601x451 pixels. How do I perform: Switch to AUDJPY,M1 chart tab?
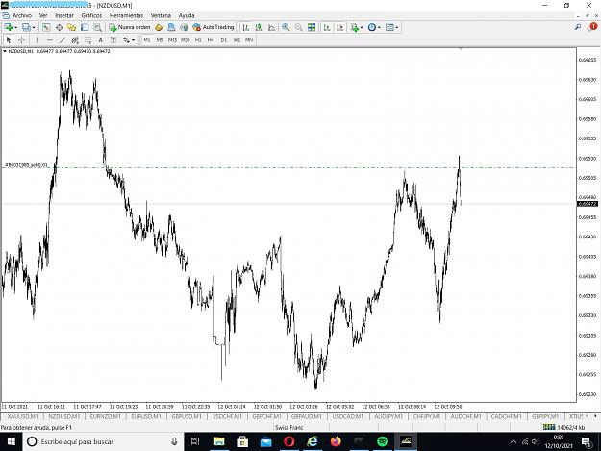click(388, 416)
